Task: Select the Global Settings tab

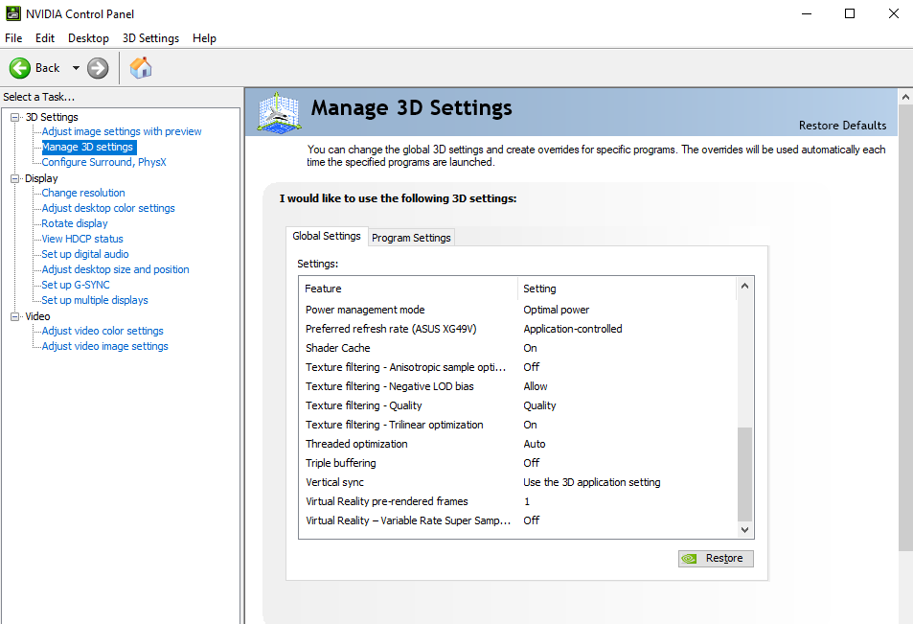Action: coord(327,236)
